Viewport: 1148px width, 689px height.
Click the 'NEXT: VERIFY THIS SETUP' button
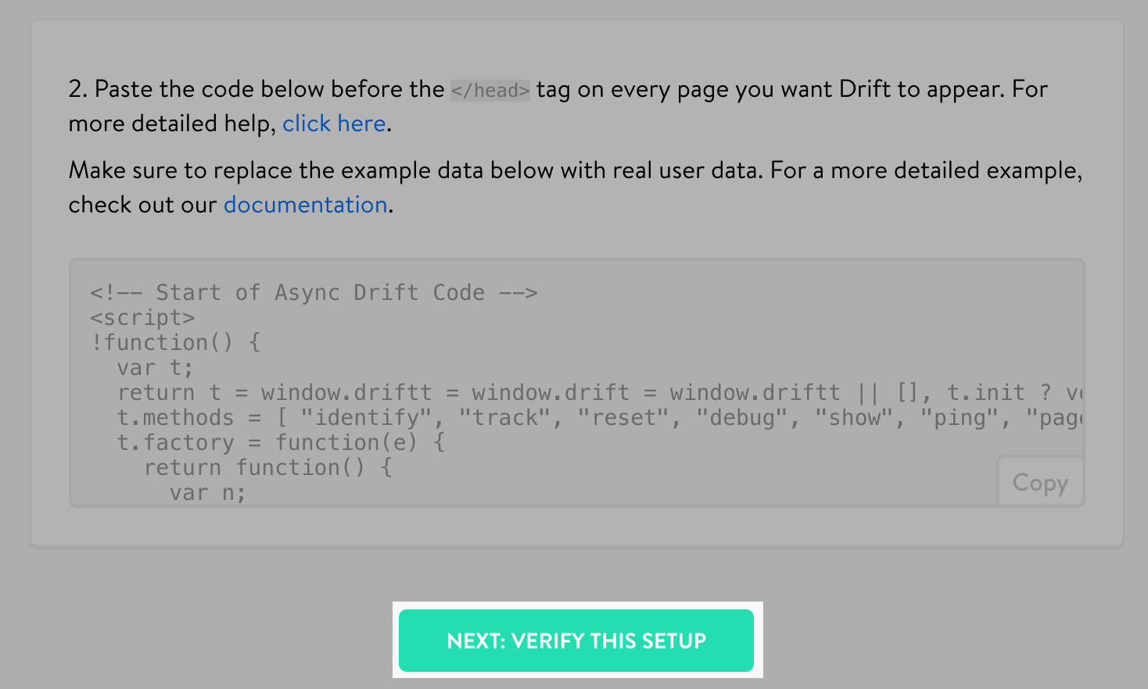pyautogui.click(x=576, y=641)
